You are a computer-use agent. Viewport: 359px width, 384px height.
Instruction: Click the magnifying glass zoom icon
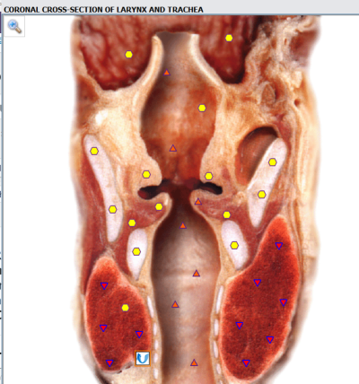pos(14,26)
